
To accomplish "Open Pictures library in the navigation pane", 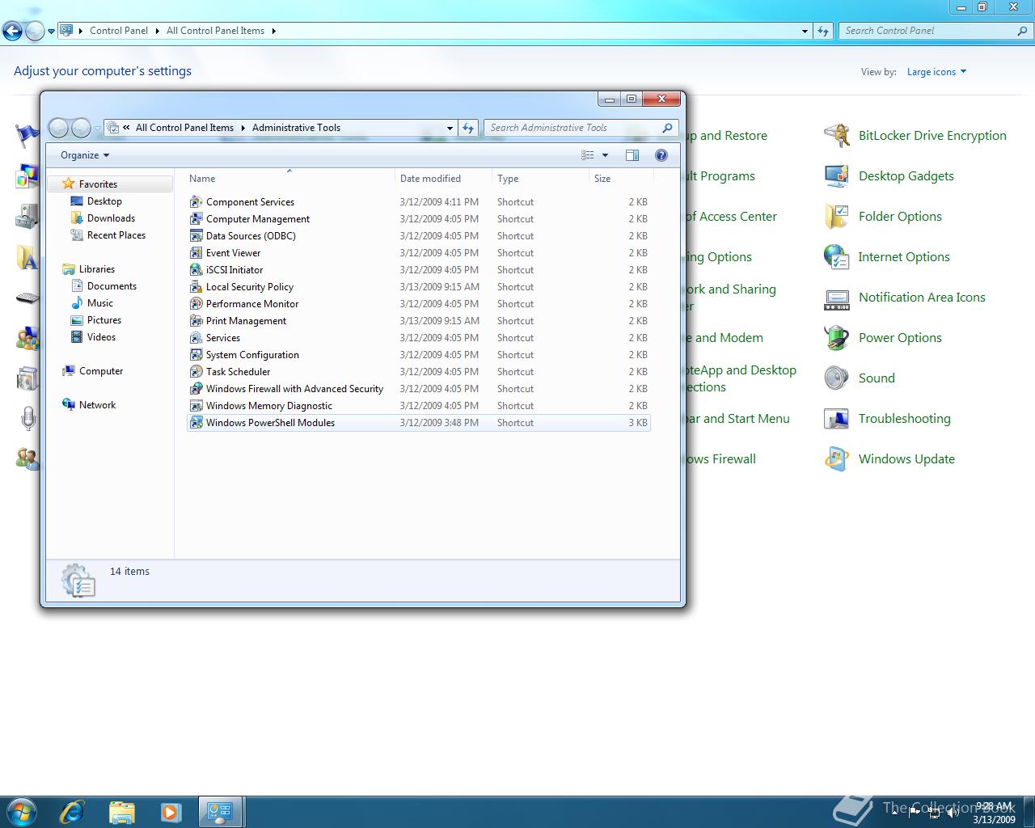I will coord(104,320).
